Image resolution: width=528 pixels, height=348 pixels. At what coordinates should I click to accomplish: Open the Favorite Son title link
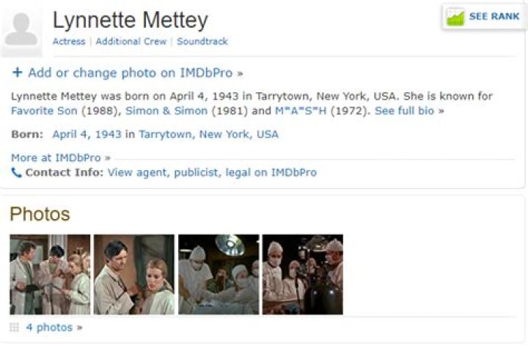coord(44,111)
